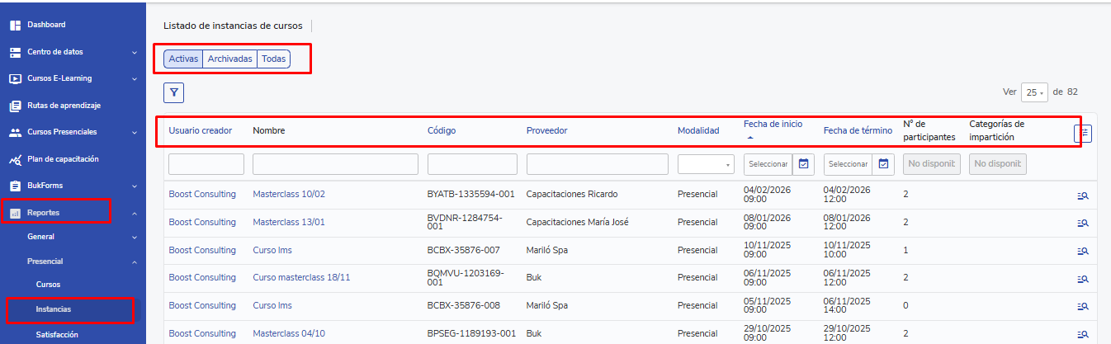The height and width of the screenshot is (344, 1111).
Task: Click the Nombre filter input field
Action: (x=335, y=164)
